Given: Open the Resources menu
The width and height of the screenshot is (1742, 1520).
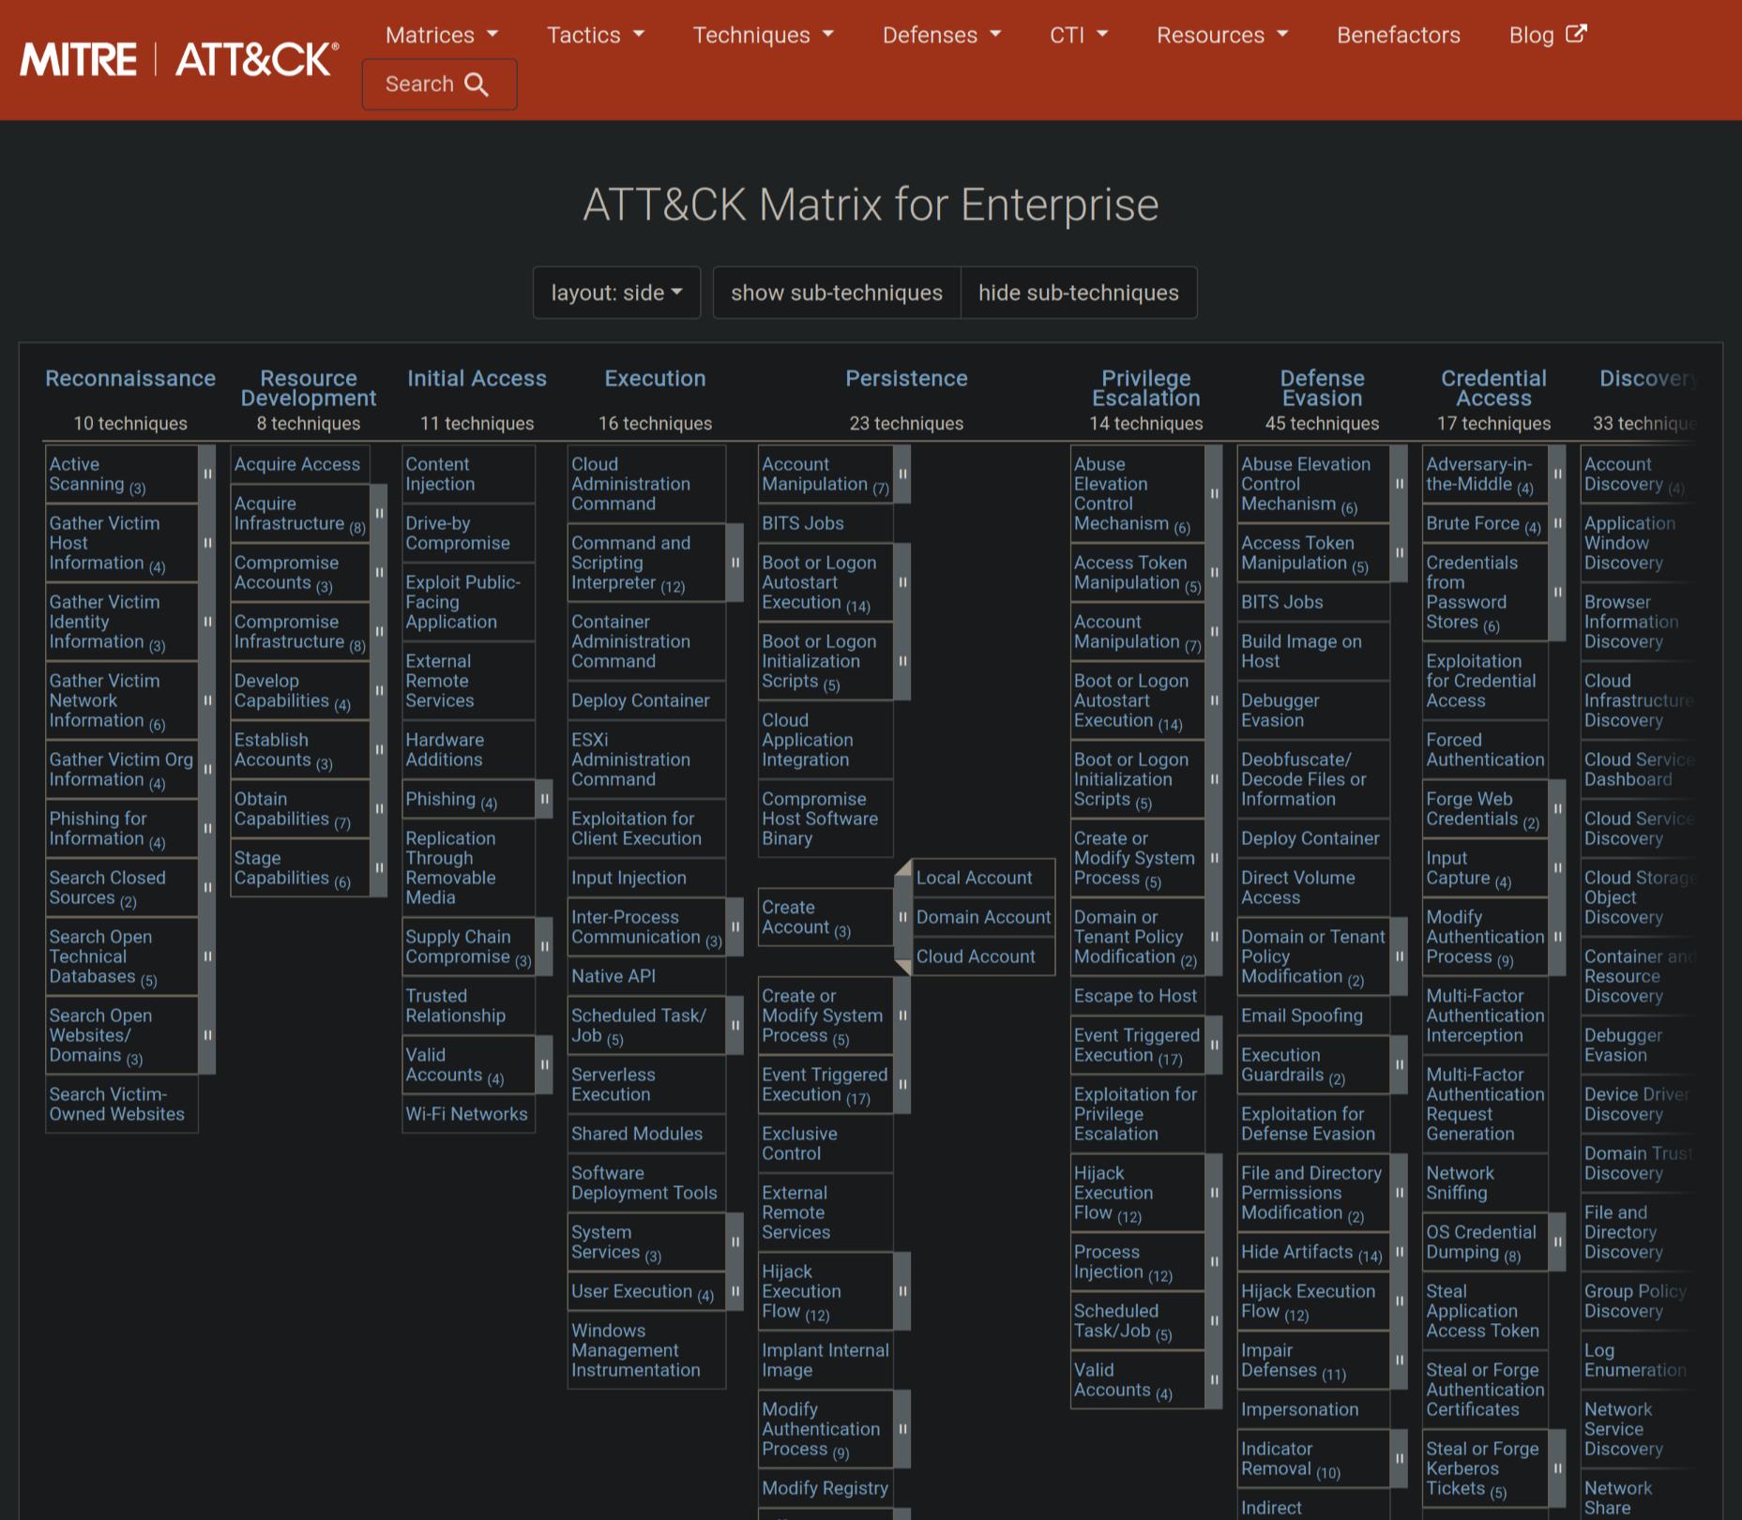Looking at the screenshot, I should 1222,35.
